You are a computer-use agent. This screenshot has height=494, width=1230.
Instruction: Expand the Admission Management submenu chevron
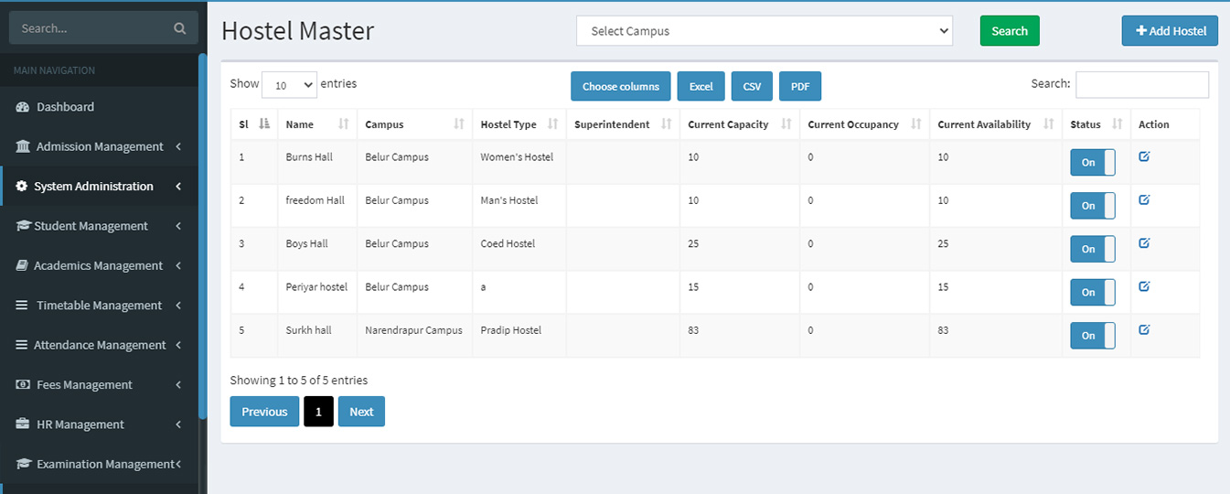tap(178, 146)
